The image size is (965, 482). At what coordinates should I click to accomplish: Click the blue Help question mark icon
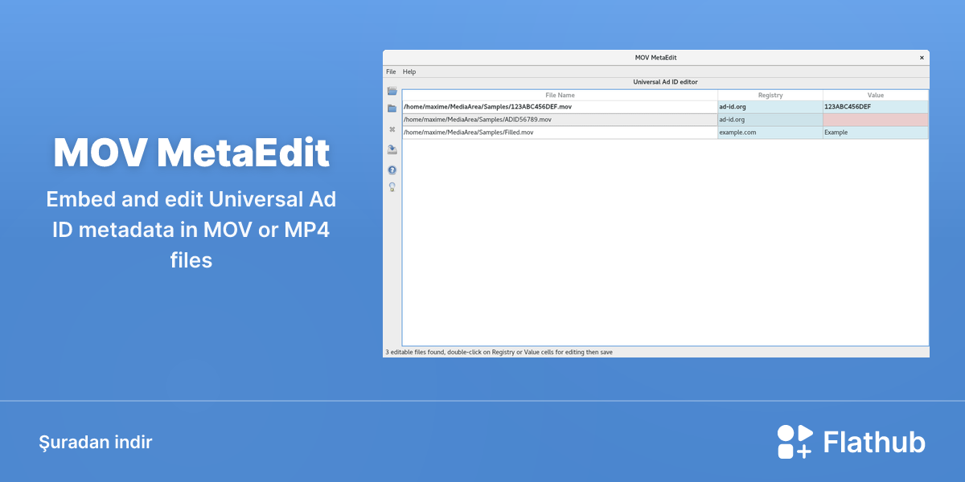(x=392, y=170)
